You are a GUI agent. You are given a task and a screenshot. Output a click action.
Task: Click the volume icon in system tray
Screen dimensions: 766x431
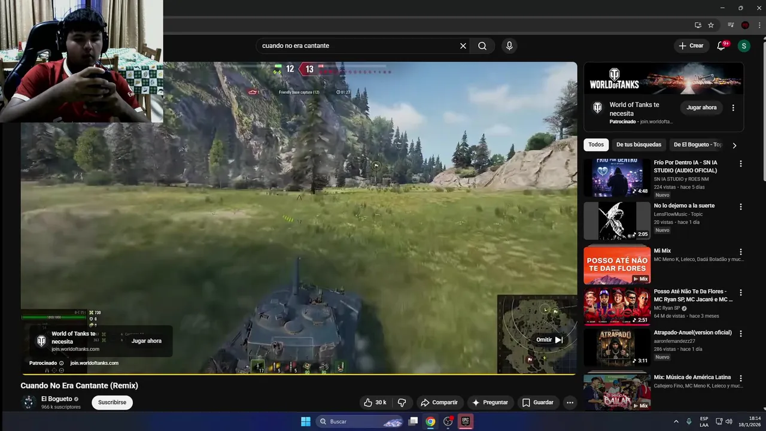729,421
